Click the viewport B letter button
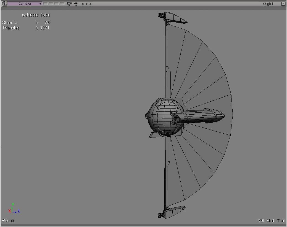Image resolution: width=287 pixels, height=227 pixels. [x=4, y=4]
